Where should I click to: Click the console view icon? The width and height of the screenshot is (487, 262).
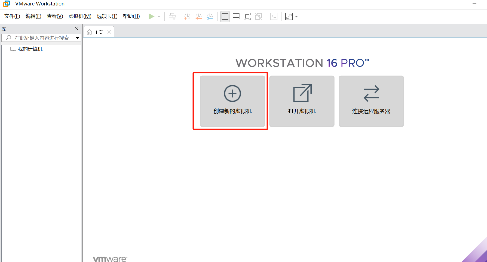274,17
